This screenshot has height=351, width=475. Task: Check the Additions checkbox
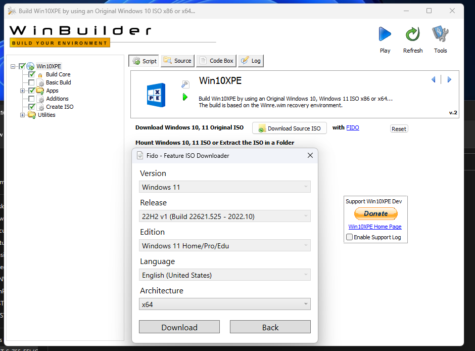click(x=31, y=99)
